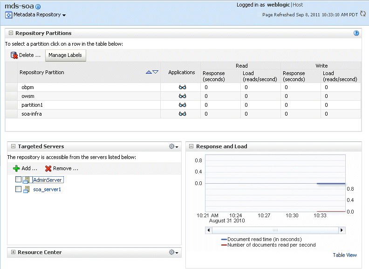Image resolution: width=369 pixels, height=269 pixels.
Task: Open the Table View link
Action: click(345, 255)
